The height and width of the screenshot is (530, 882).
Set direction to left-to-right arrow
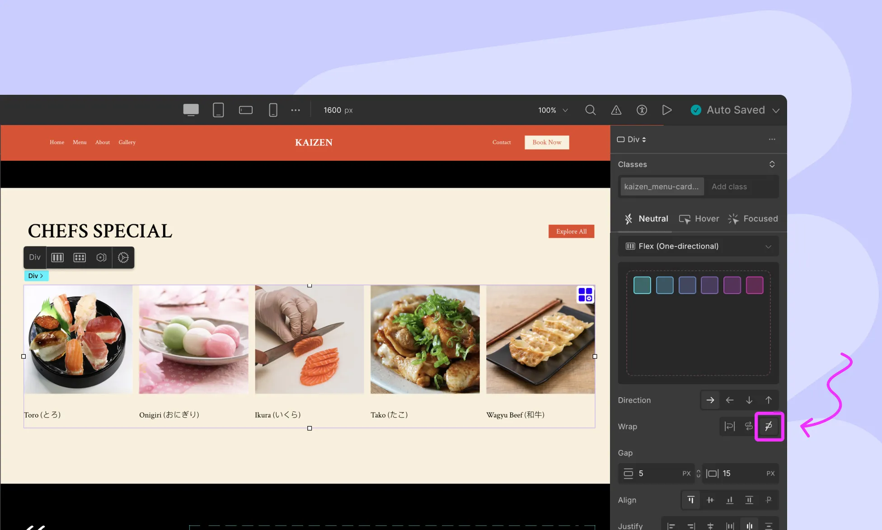(710, 400)
